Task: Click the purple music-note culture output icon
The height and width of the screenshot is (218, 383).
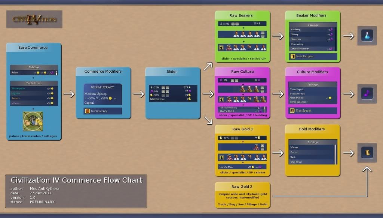Action: [x=367, y=94]
